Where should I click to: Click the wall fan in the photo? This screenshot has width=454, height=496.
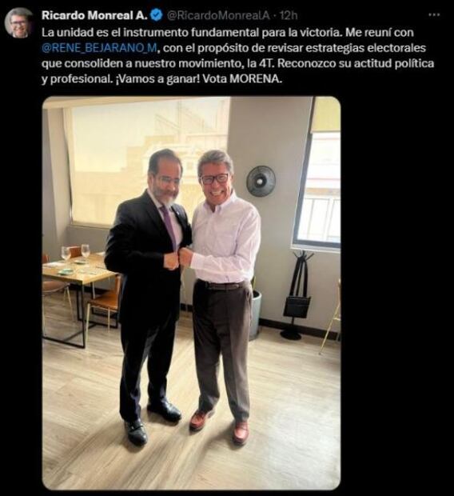point(261,181)
